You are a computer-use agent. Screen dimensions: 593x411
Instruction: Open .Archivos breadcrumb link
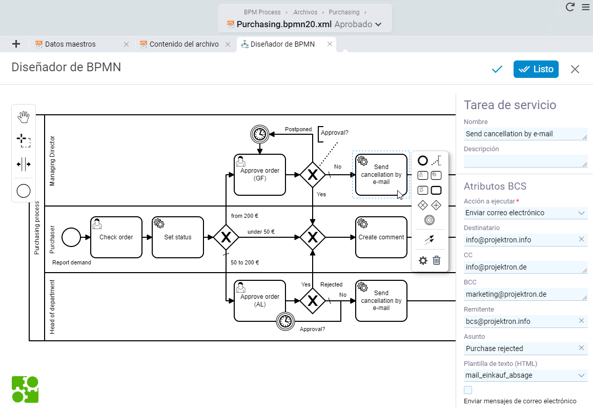click(305, 12)
